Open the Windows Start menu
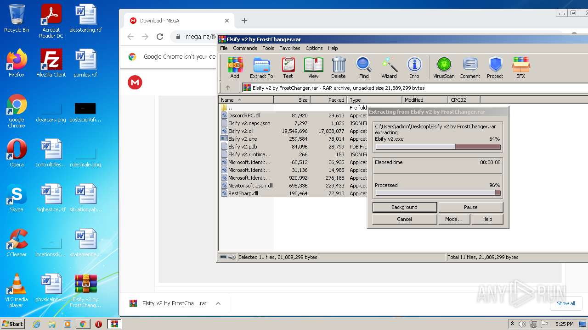 13,324
